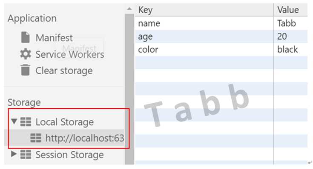This screenshot has width=313, height=169.
Task: Select the name key row
Action: 221,23
